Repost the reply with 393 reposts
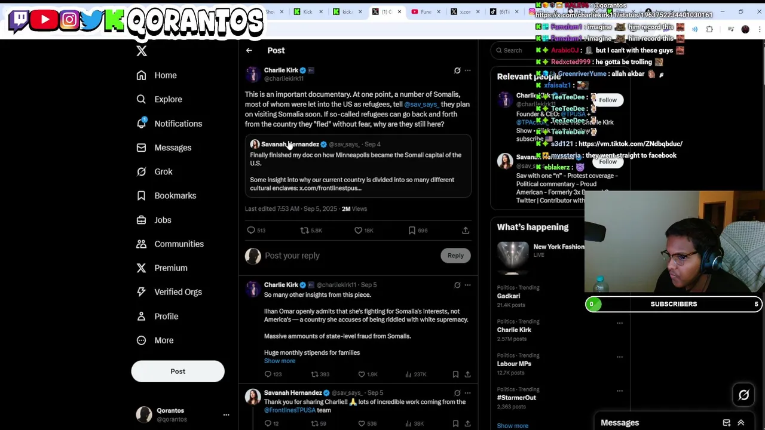 (314, 374)
